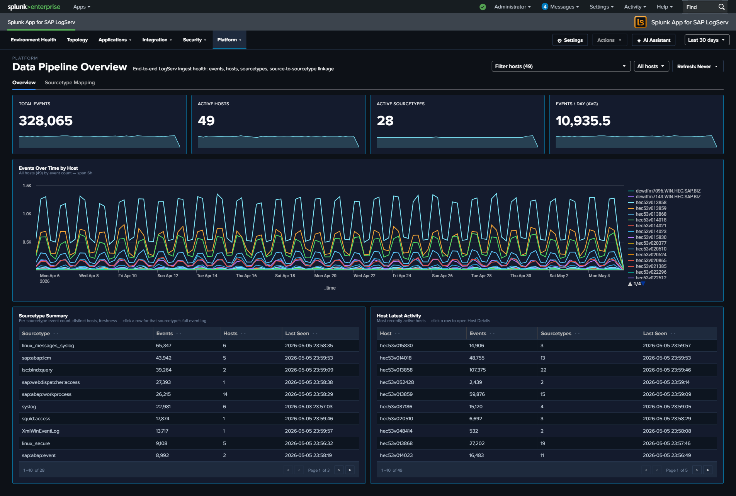This screenshot has height=496, width=736.
Task: Click the orange SAP LogServ app logo
Action: point(640,22)
